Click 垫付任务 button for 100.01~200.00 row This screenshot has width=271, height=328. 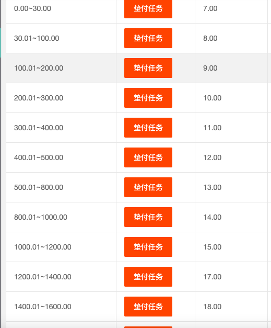click(148, 68)
